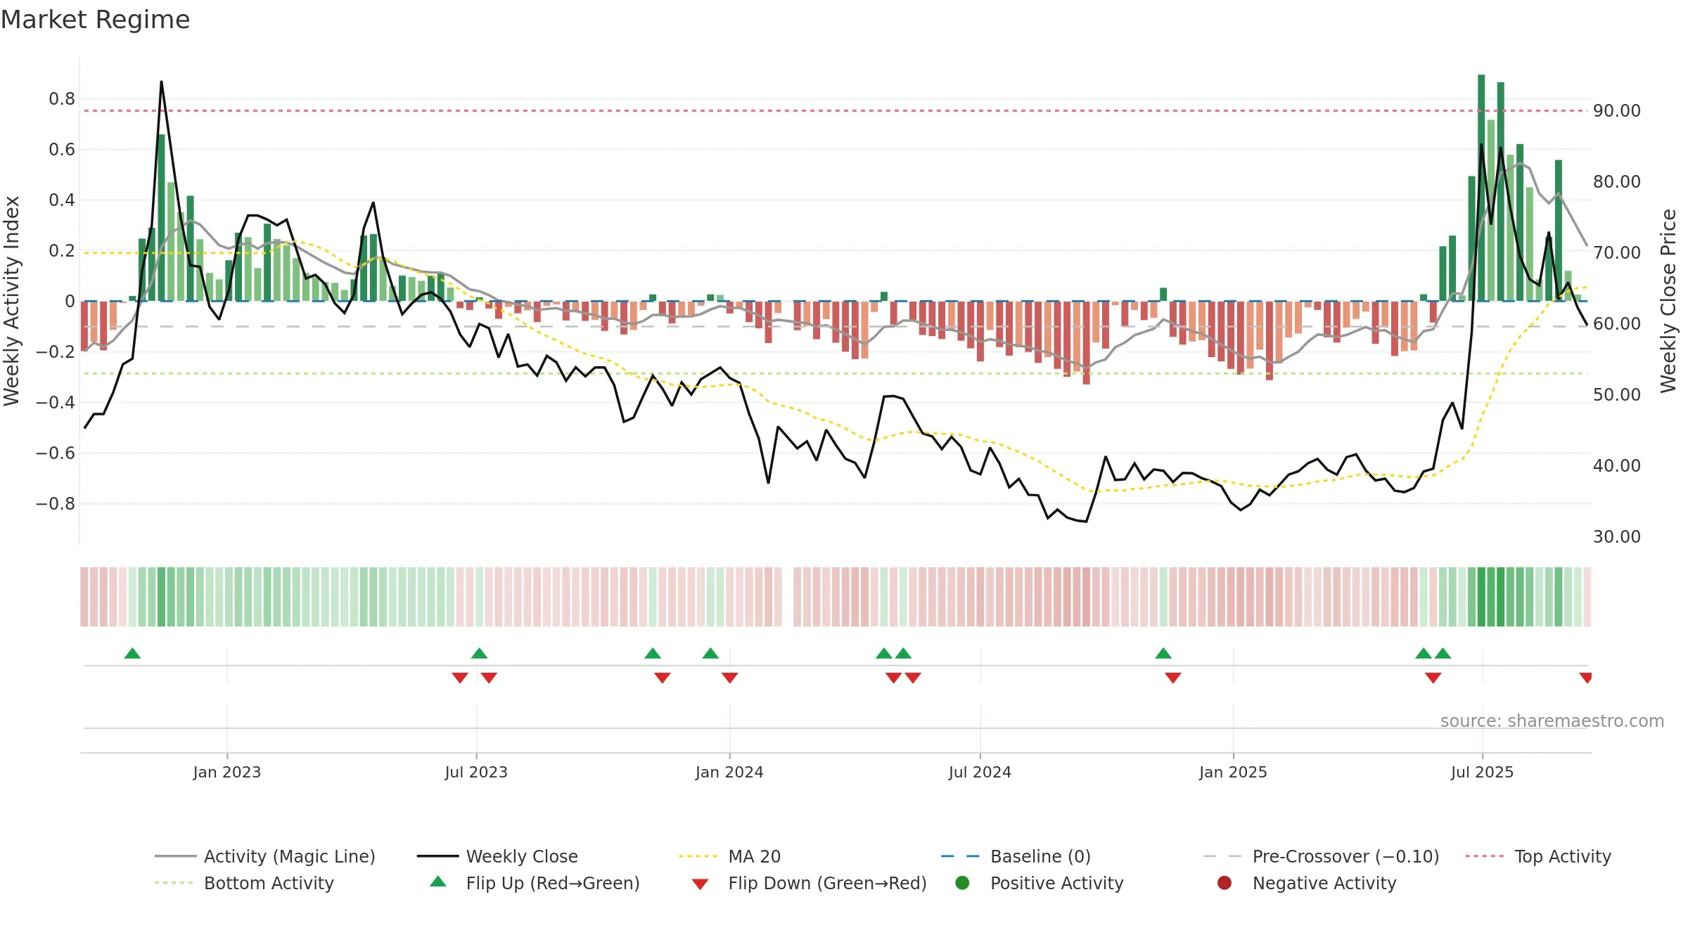Toggle the Activity (Magic Line) legend entry
This screenshot has width=1688, height=949.
(265, 856)
